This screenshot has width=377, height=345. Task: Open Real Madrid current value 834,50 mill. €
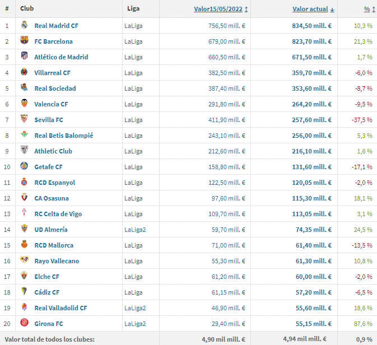[312, 26]
